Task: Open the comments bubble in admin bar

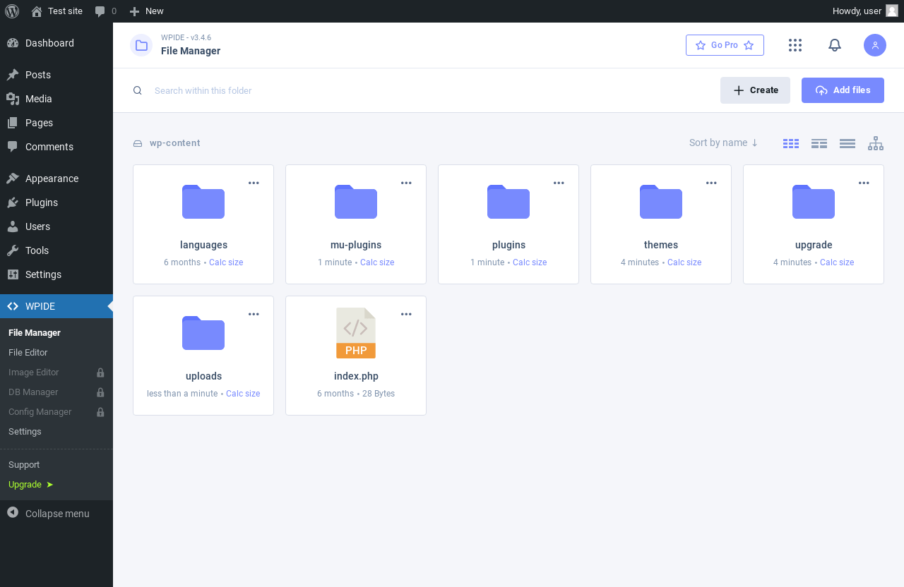Action: (x=105, y=11)
